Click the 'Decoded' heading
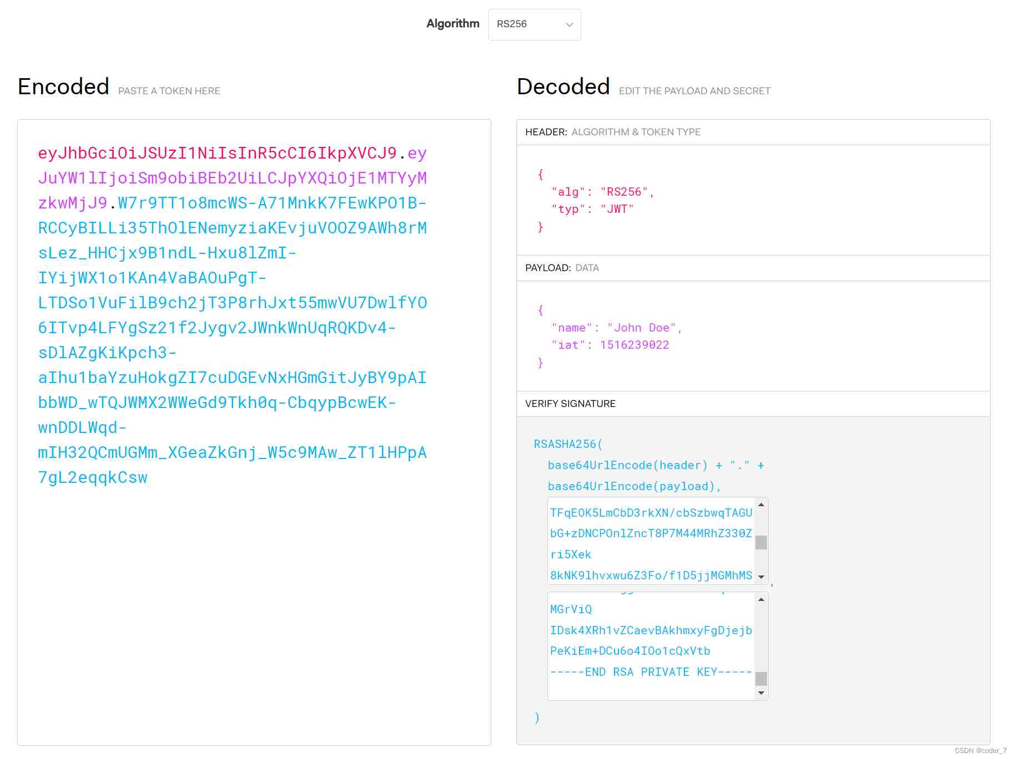The height and width of the screenshot is (759, 1015). pyautogui.click(x=564, y=87)
